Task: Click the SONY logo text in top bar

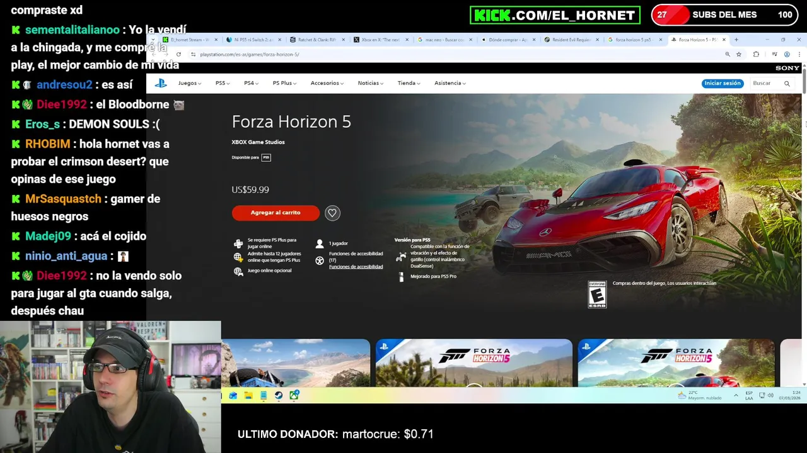Action: (787, 68)
